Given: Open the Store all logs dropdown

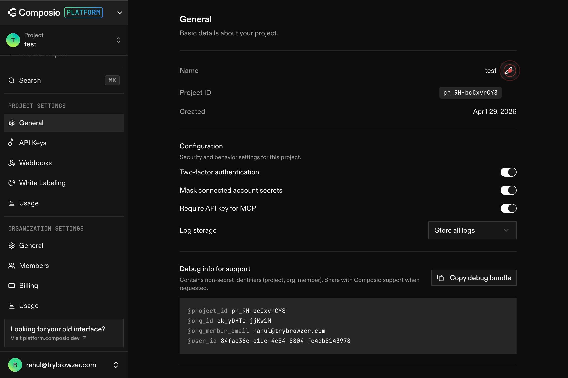Looking at the screenshot, I should pyautogui.click(x=472, y=230).
